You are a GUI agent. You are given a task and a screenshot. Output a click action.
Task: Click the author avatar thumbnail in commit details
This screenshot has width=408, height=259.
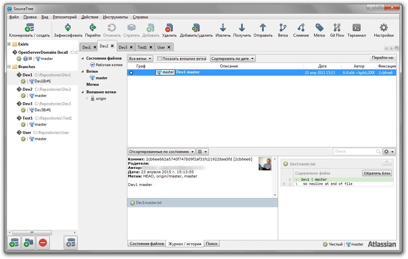pyautogui.click(x=265, y=164)
